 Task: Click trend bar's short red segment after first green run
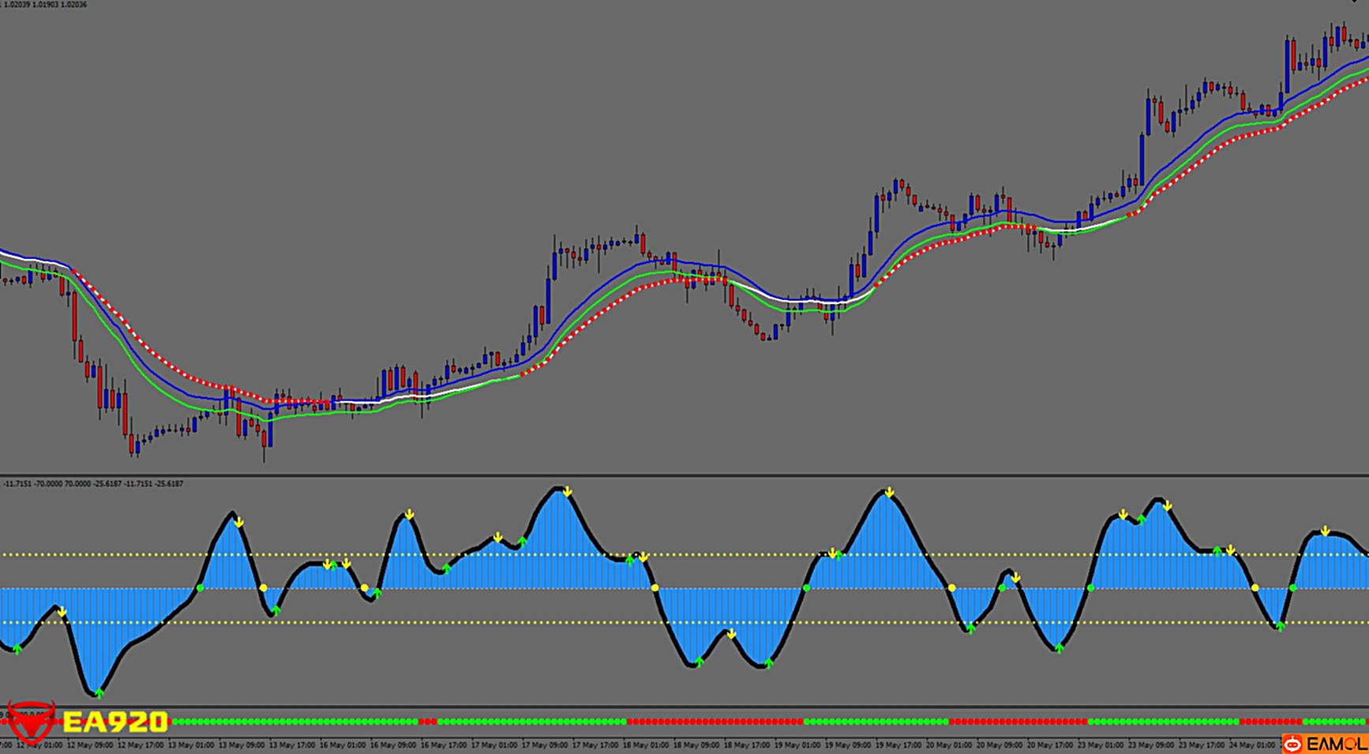pos(427,722)
